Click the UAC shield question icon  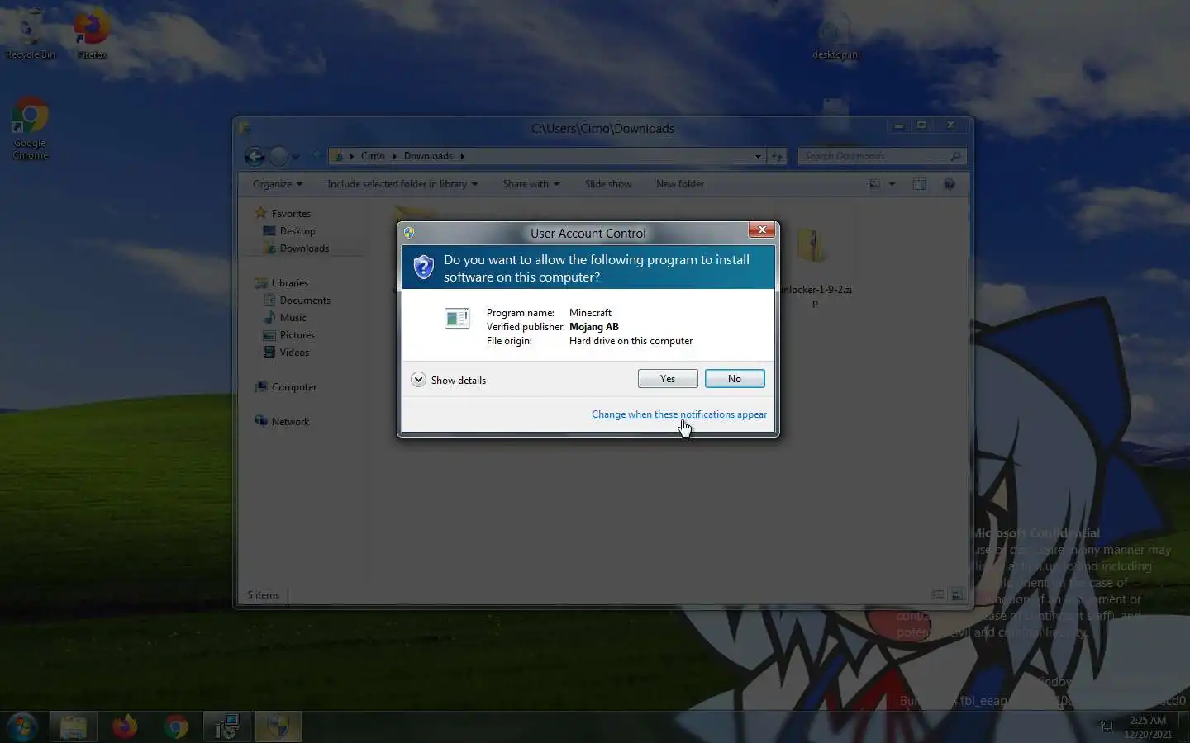[423, 267]
